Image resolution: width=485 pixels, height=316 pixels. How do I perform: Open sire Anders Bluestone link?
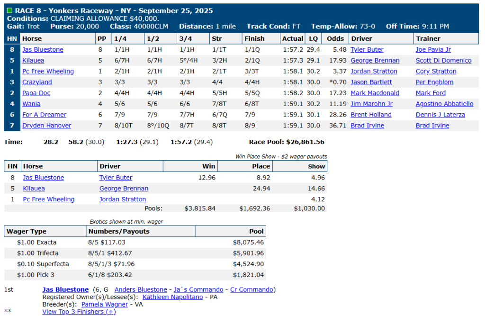(x=141, y=289)
